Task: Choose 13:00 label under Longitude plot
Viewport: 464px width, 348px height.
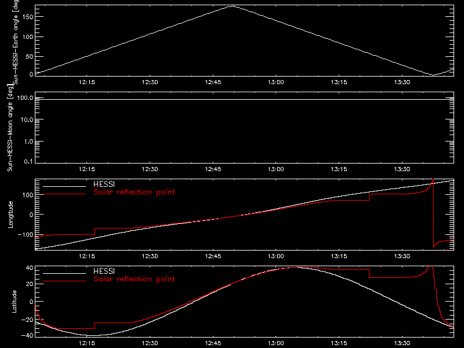Action: (276, 256)
